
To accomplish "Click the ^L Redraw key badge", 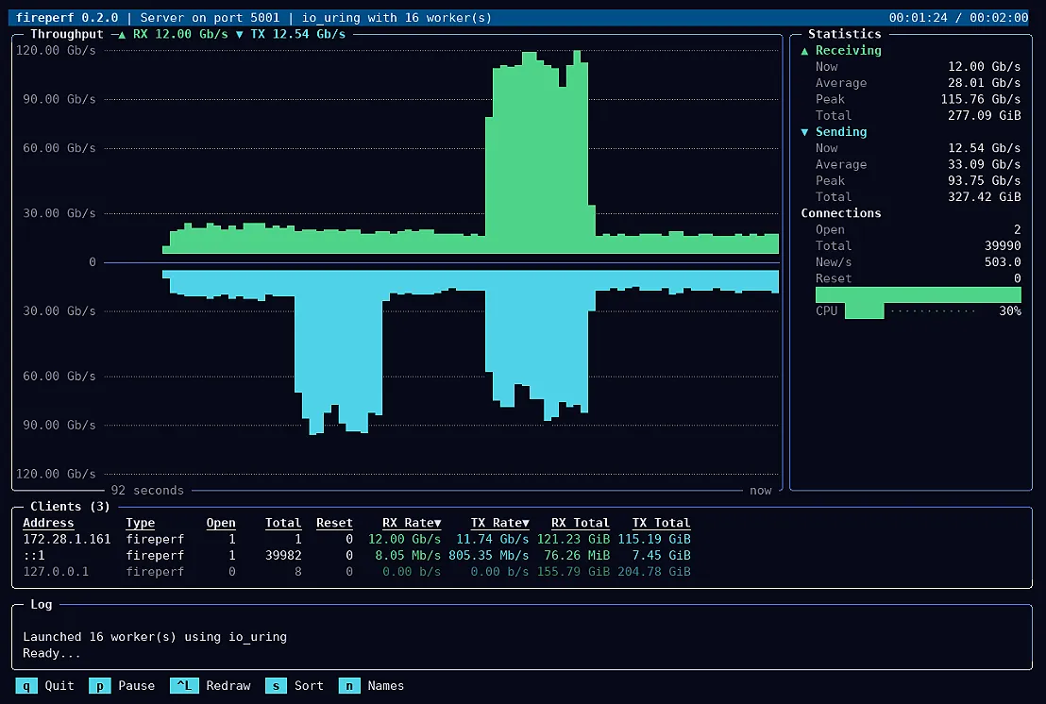I will [184, 685].
